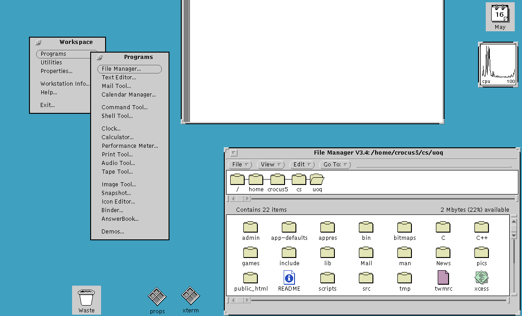Open the File Manager window menu button

pos(234,153)
